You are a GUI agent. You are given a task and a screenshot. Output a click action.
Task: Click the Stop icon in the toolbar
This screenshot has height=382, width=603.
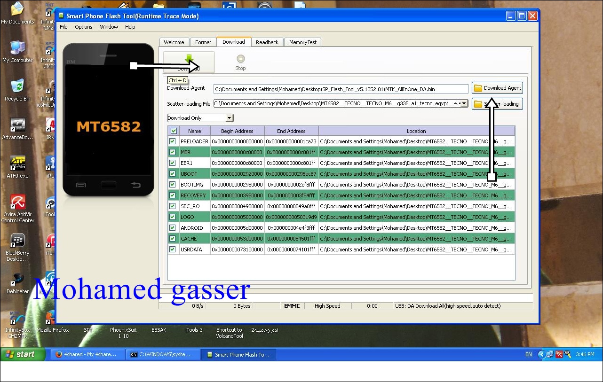point(240,59)
